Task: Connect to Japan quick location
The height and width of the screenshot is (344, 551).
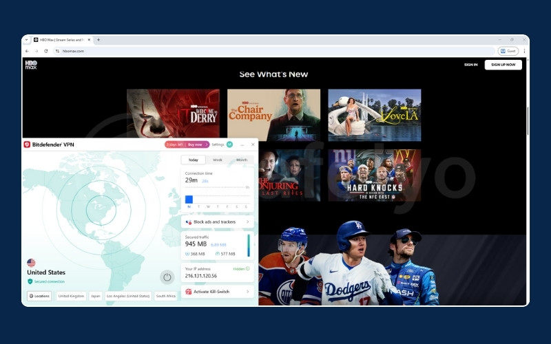Action: click(x=96, y=296)
